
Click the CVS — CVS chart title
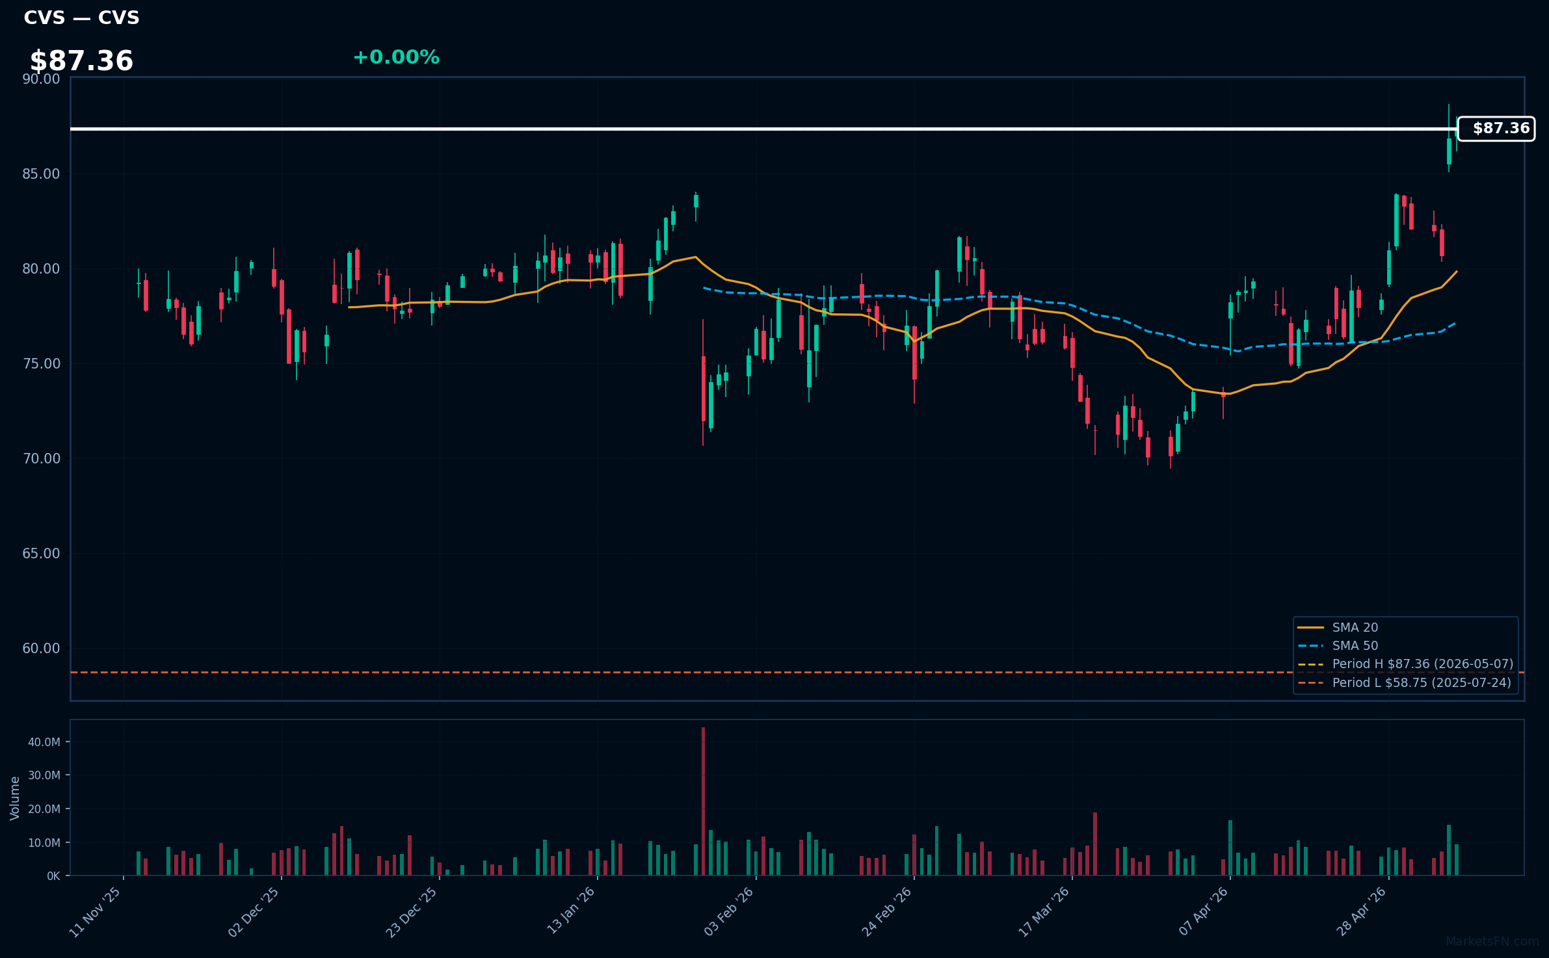pyautogui.click(x=81, y=18)
